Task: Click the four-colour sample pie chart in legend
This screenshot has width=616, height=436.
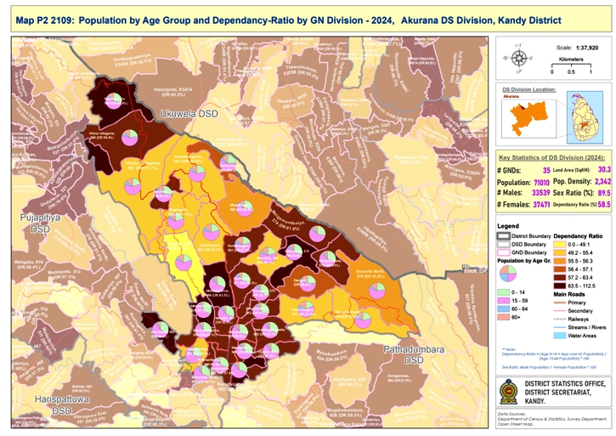Action: (507, 274)
